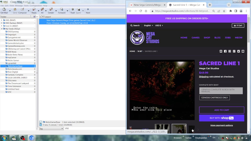The image size is (251, 141).
Task: Reload the browser page
Action: [x=141, y=11]
